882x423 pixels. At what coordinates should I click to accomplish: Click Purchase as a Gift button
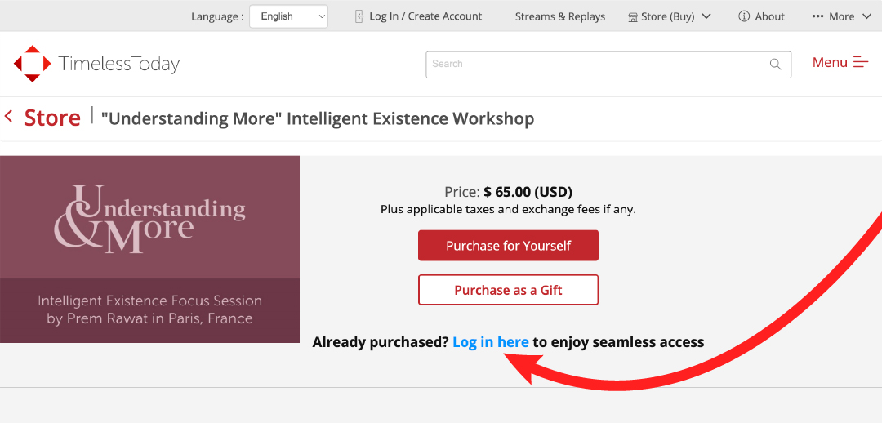coord(509,290)
